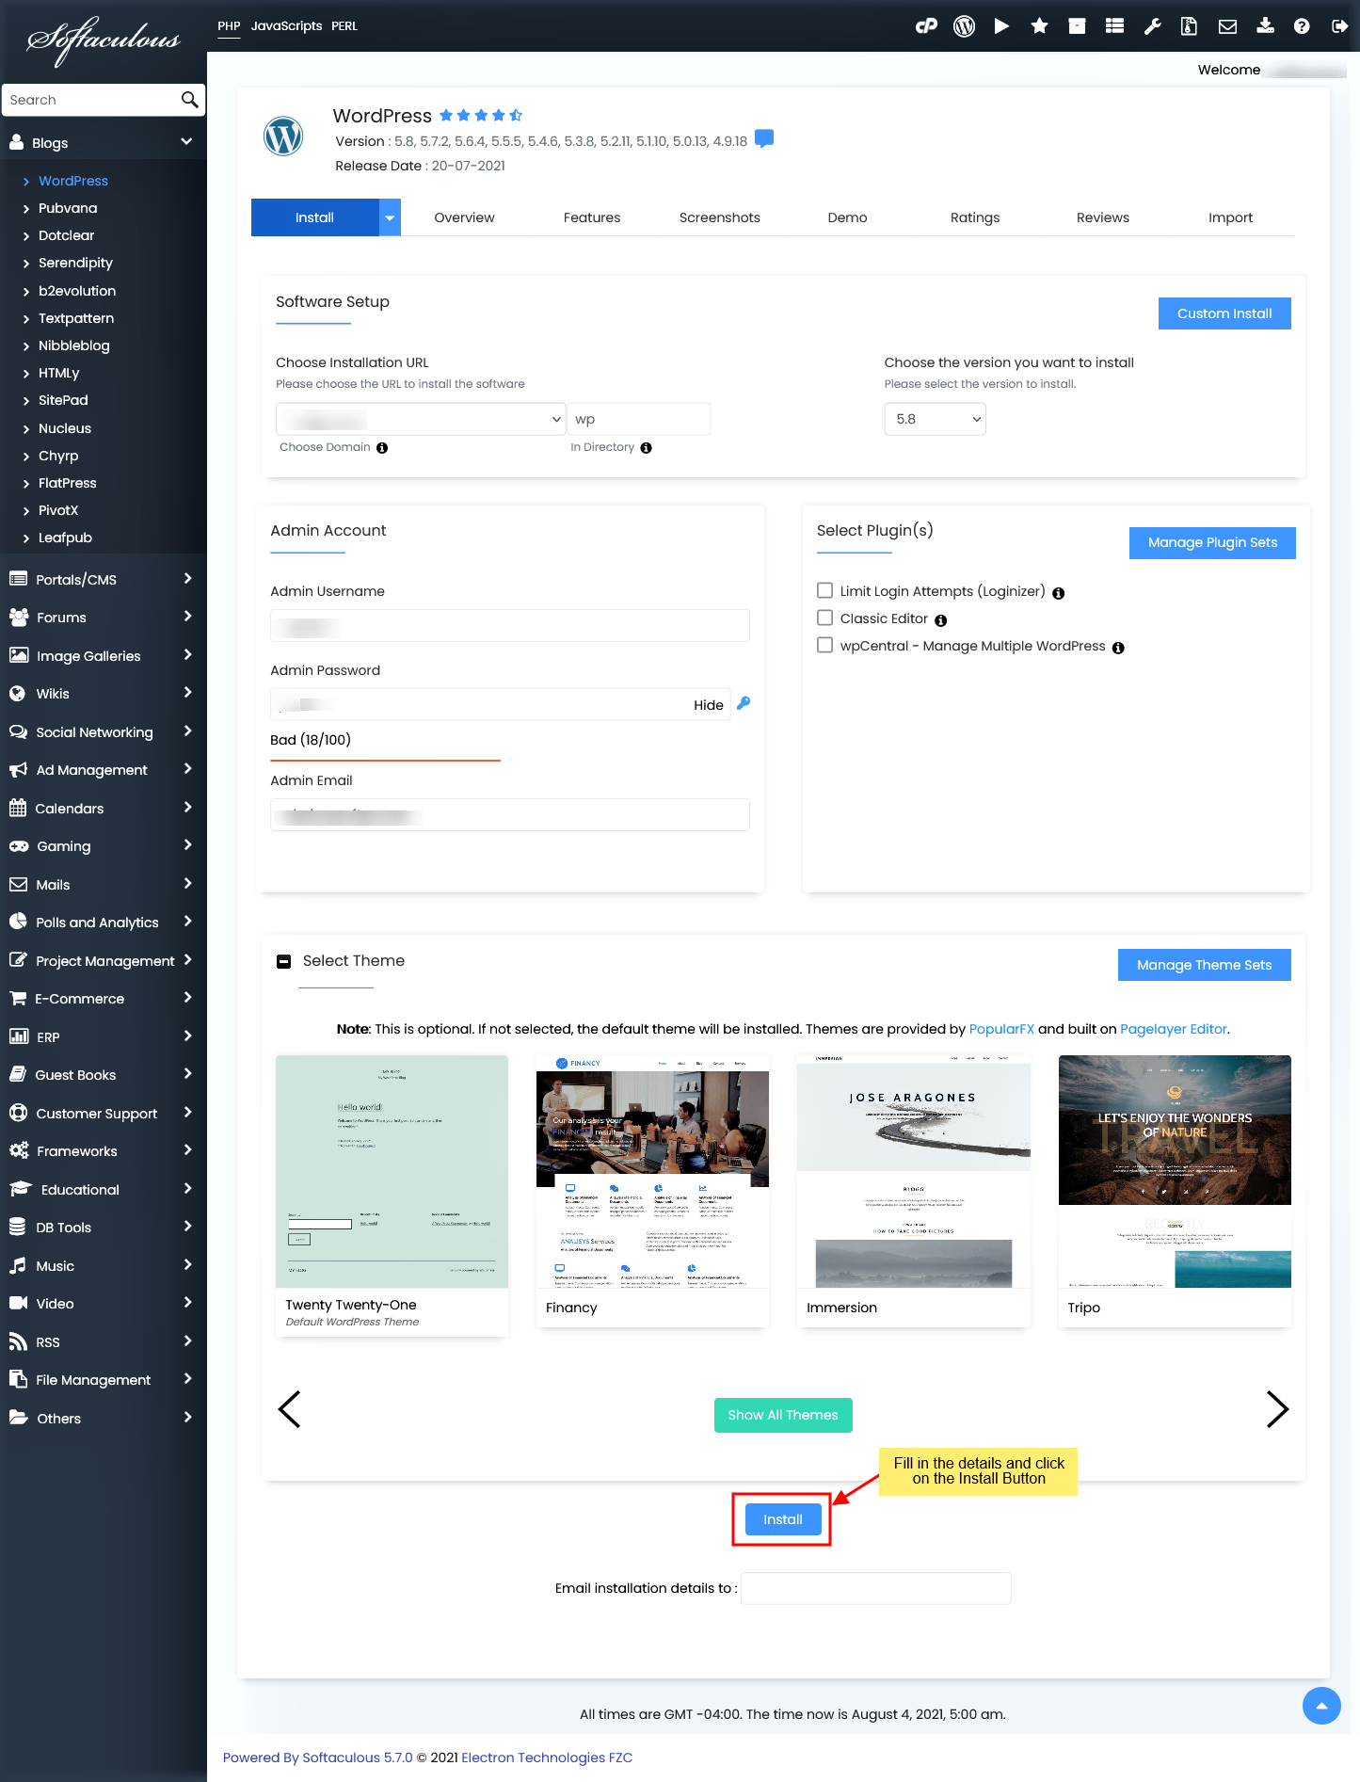Viewport: 1360px width, 1782px height.
Task: Select the Immersion theme thumbnail
Action: [x=914, y=1172]
